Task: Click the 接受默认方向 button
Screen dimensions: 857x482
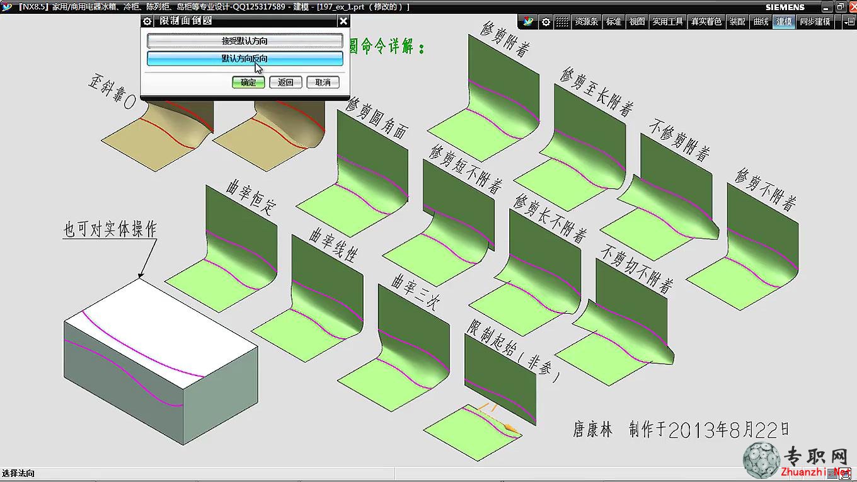Action: click(245, 41)
